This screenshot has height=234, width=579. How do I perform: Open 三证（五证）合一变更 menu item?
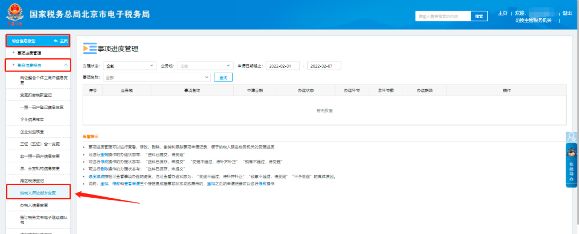[40, 144]
